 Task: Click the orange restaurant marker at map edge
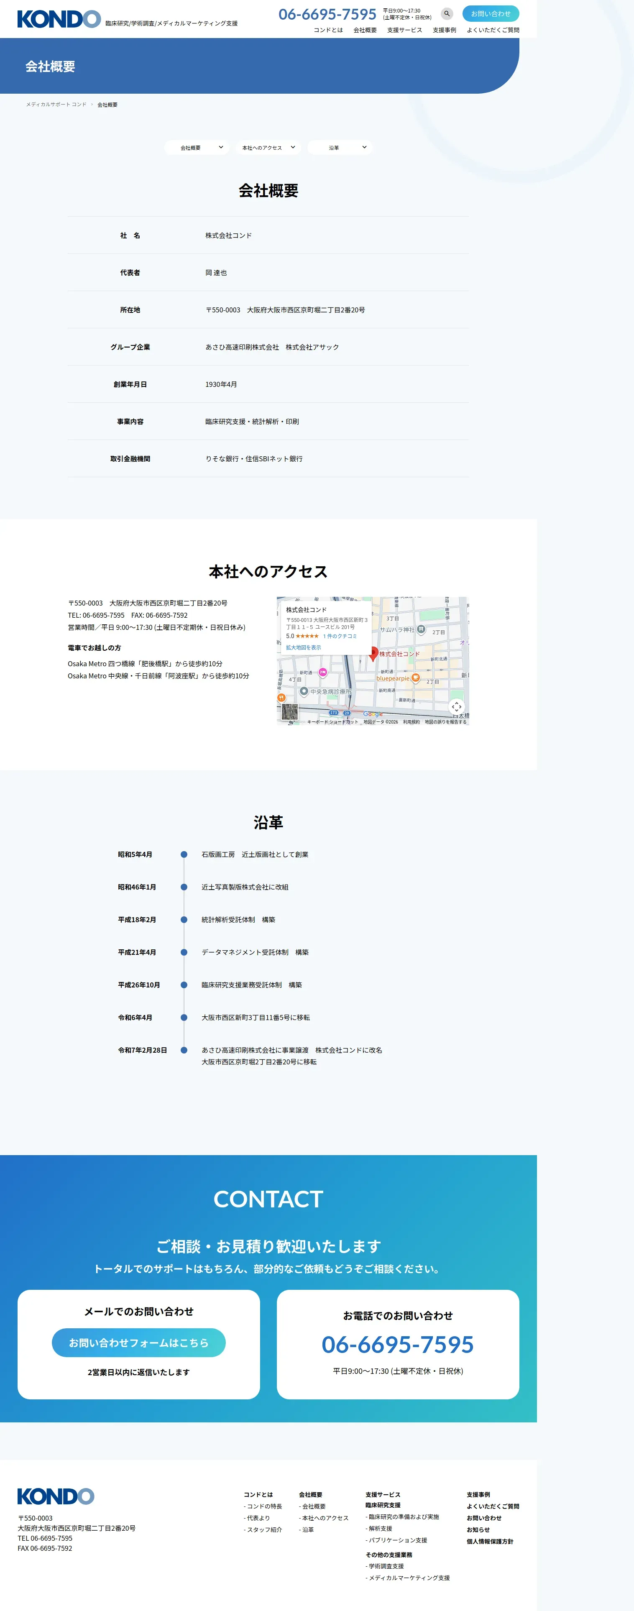click(281, 697)
